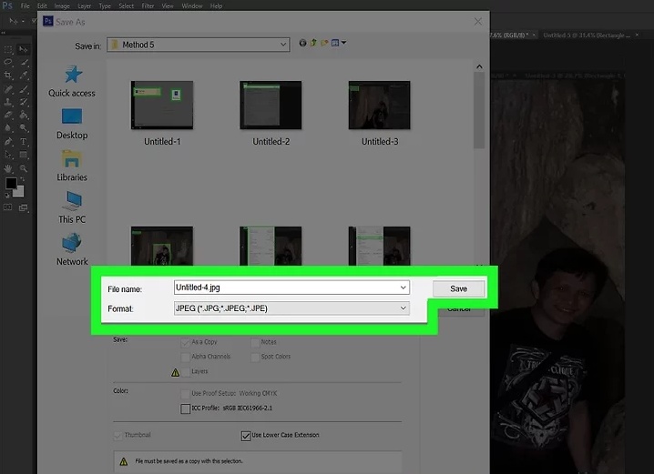Select the Brush tool

(24, 89)
